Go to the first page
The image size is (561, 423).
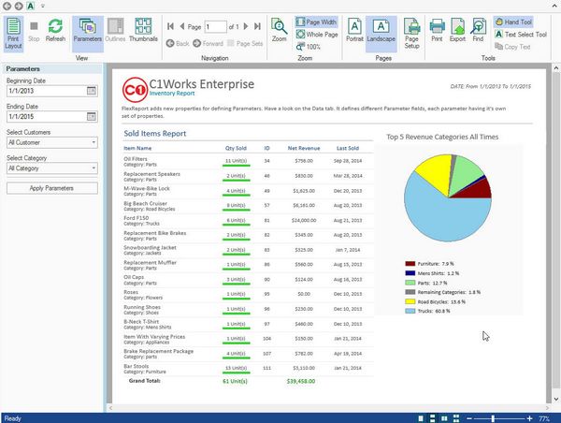pyautogui.click(x=171, y=26)
